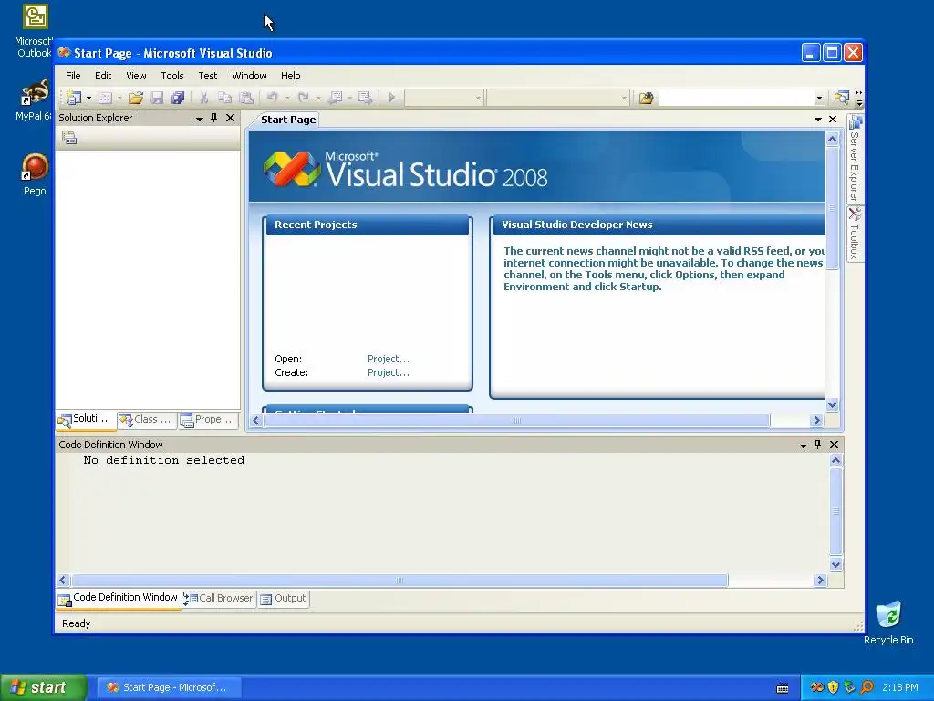Click Start Page scroll down arrow

pos(832,404)
